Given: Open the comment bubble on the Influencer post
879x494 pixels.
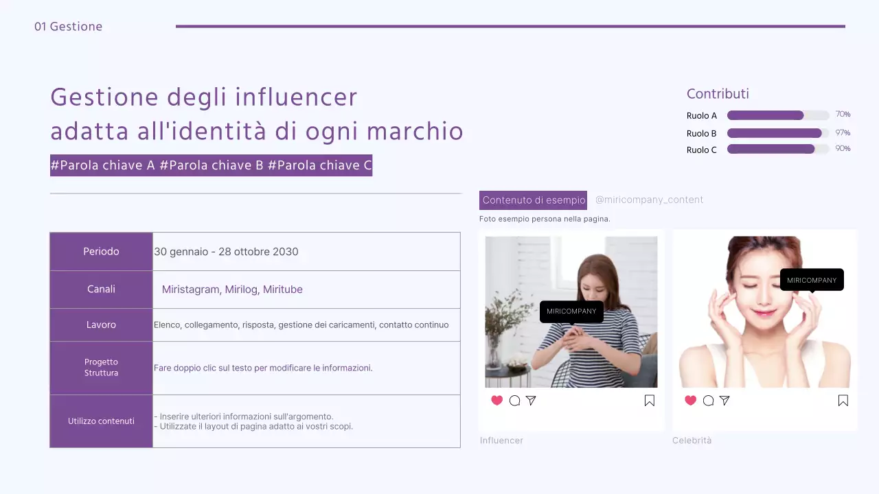Looking at the screenshot, I should (514, 400).
